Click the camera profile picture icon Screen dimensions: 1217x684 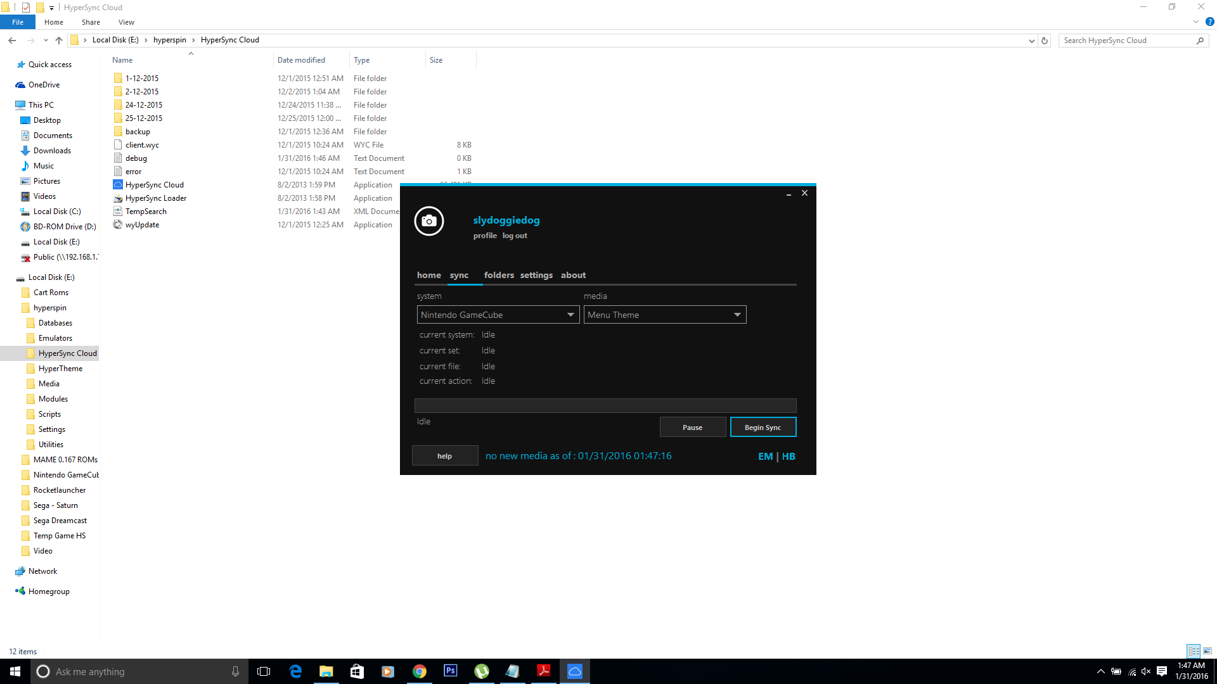[x=429, y=221]
